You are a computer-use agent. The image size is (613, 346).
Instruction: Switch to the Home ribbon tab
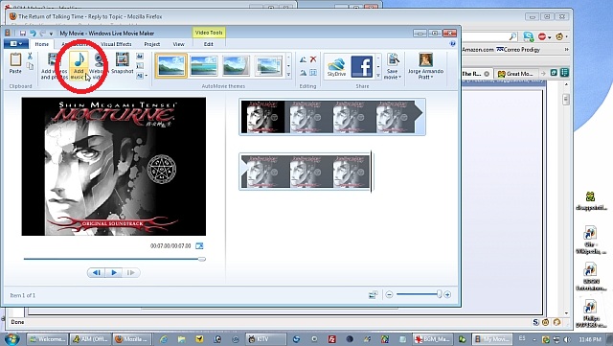(x=42, y=44)
